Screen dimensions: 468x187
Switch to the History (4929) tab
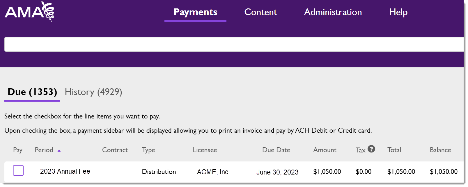coord(93,92)
